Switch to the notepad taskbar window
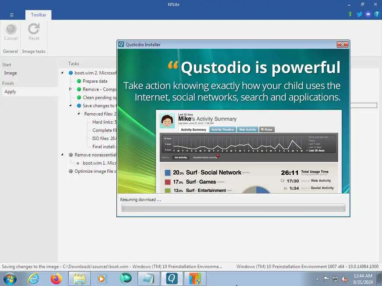The width and height of the screenshot is (382, 286). point(148,279)
